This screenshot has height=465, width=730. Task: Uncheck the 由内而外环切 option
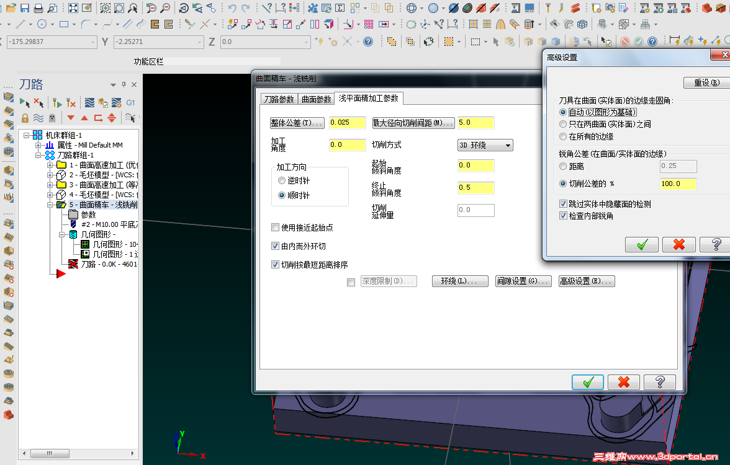coord(275,246)
